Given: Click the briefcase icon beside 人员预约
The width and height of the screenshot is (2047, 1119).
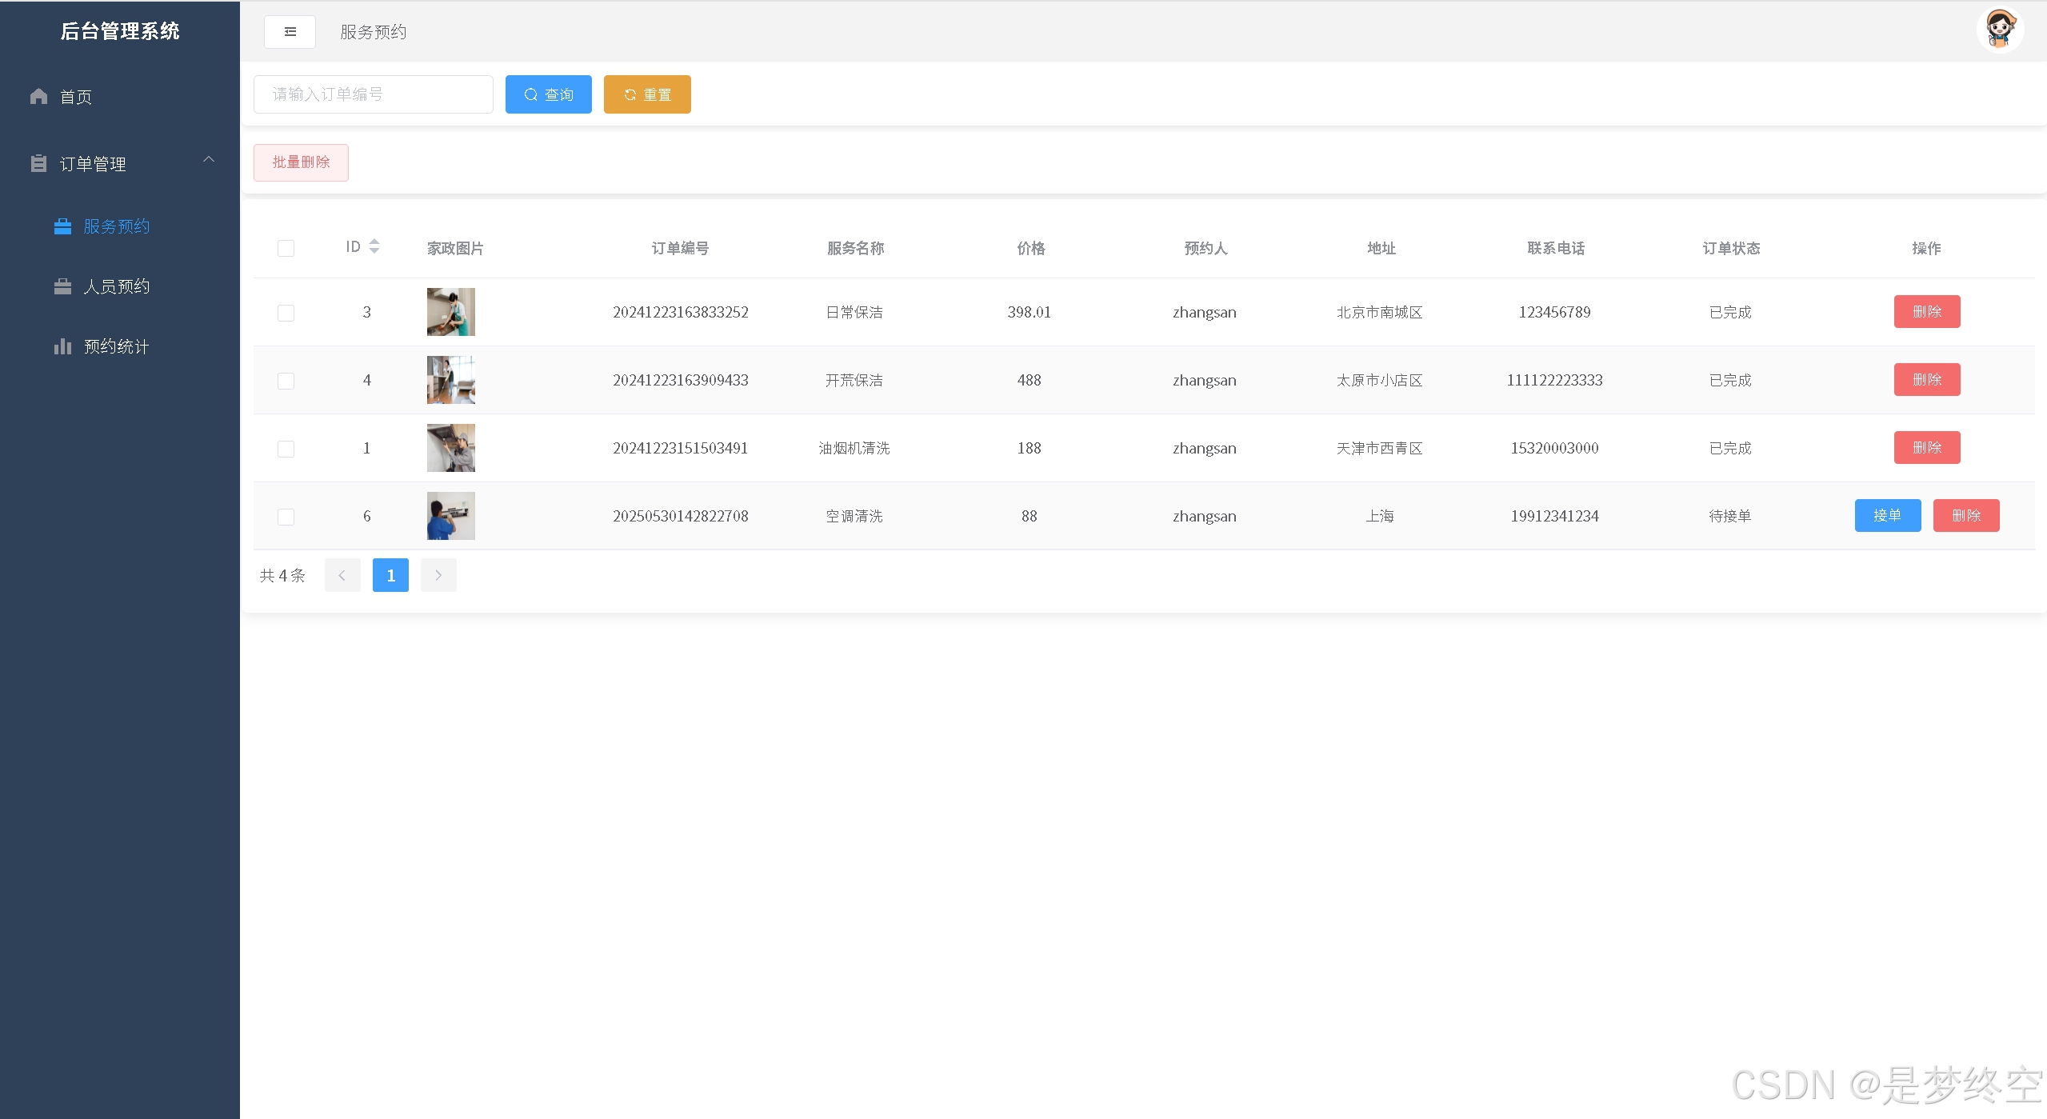Looking at the screenshot, I should 62,286.
